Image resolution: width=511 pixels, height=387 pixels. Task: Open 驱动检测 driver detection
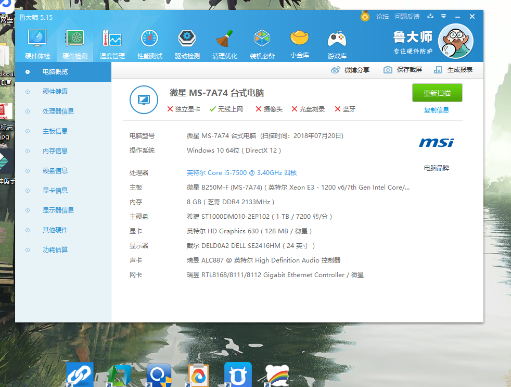point(187,44)
